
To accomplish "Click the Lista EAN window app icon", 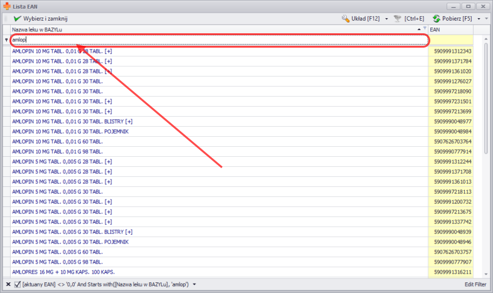I will coord(7,5).
